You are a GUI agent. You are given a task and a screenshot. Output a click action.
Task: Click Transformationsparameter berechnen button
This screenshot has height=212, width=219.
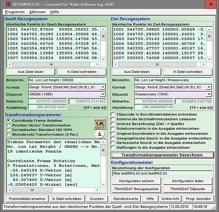162,155
